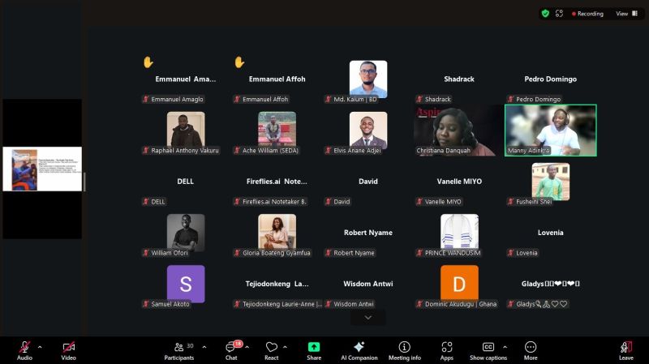Click Gloria Boateng Gyamfua's photo

277,232
